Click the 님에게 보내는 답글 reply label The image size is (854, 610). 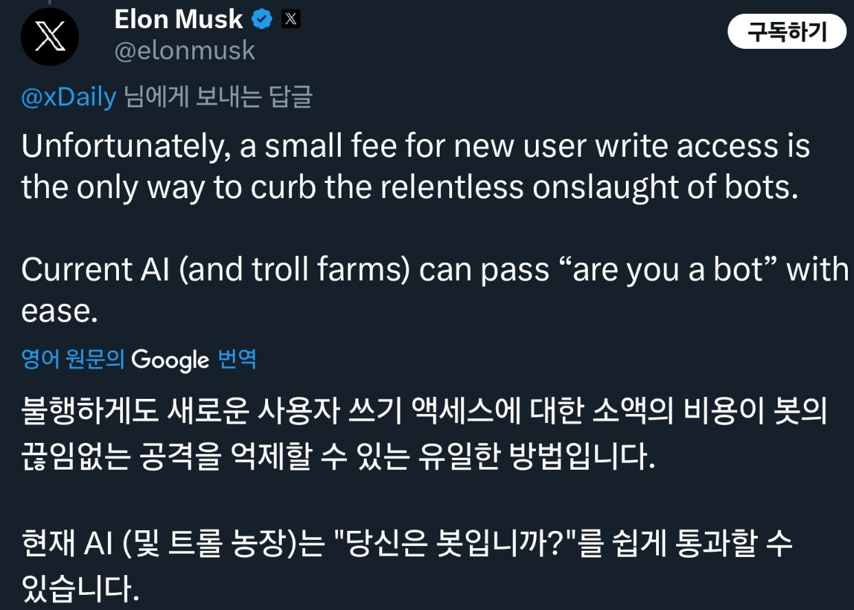(218, 98)
